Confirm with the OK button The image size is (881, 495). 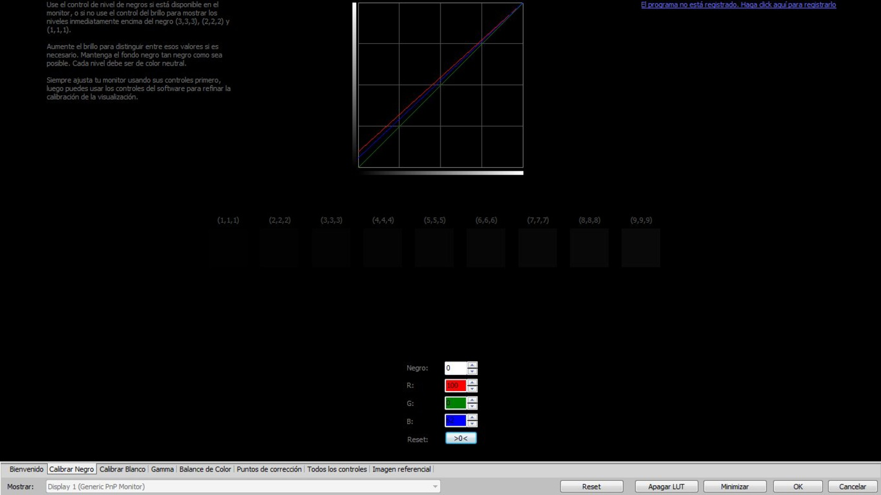click(x=798, y=486)
